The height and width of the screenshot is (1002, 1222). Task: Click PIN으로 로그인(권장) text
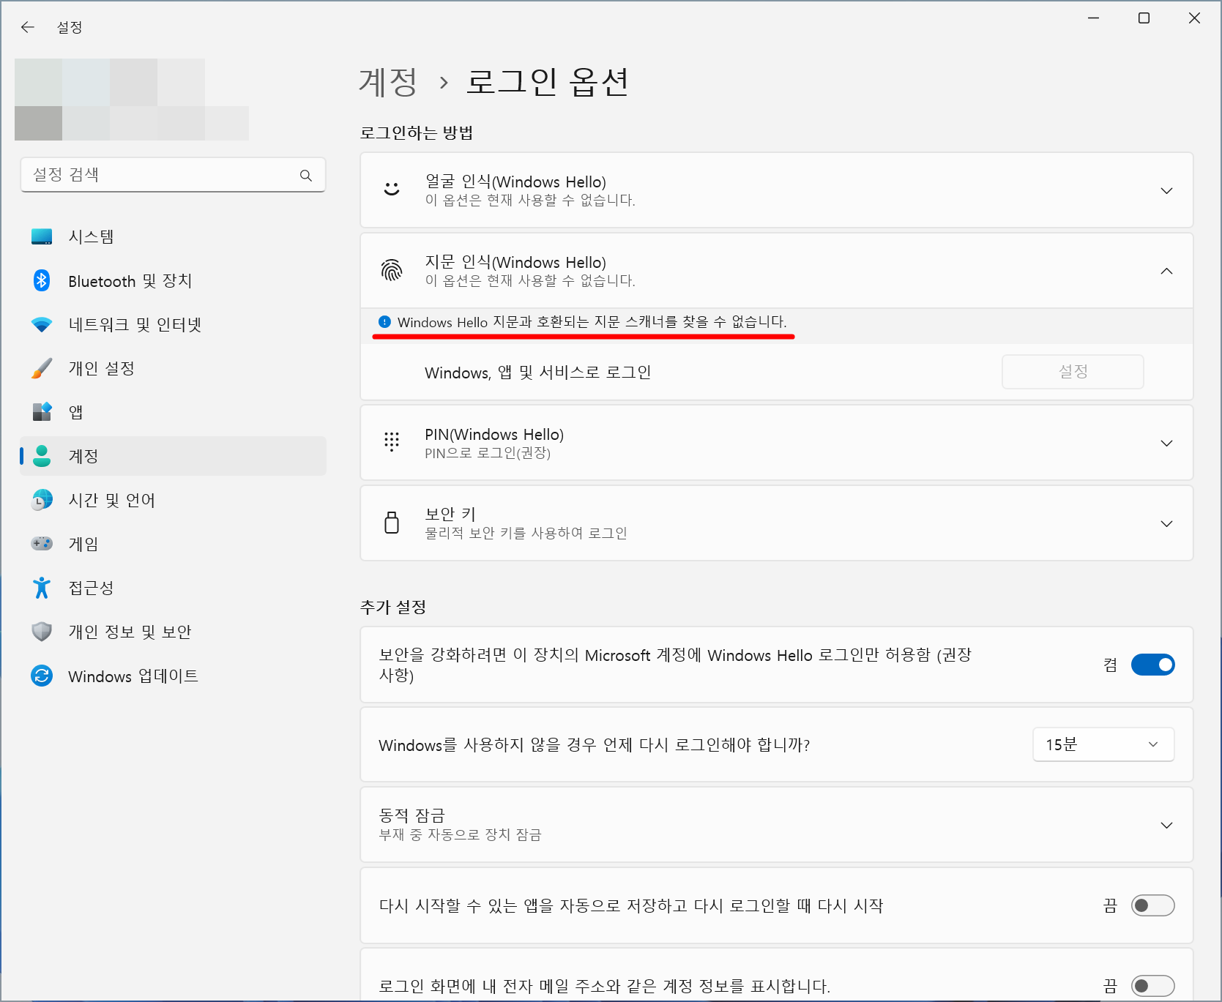click(x=488, y=453)
